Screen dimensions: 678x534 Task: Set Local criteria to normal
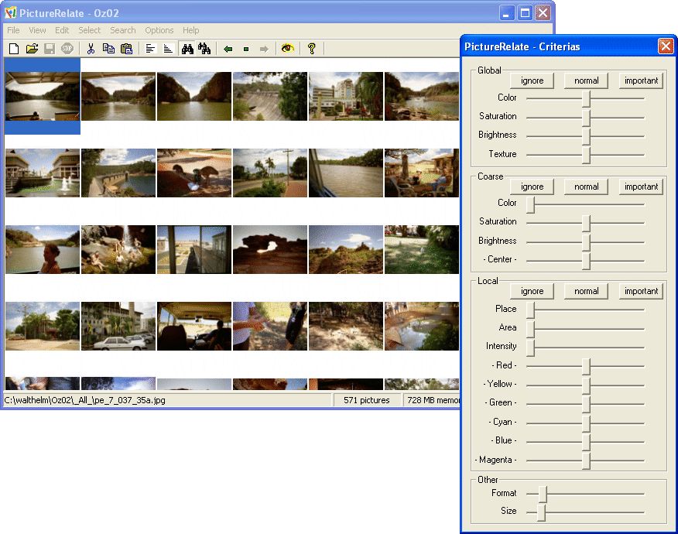(586, 291)
